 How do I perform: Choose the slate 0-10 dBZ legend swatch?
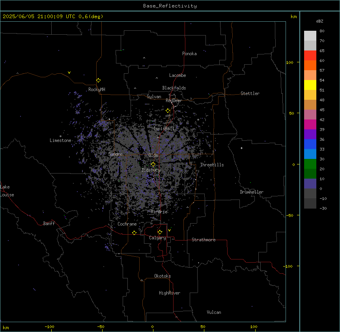pos(310,184)
